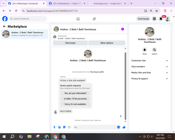Open the Chrome profile avatar icon
This screenshot has width=175, height=140.
[x=165, y=11]
